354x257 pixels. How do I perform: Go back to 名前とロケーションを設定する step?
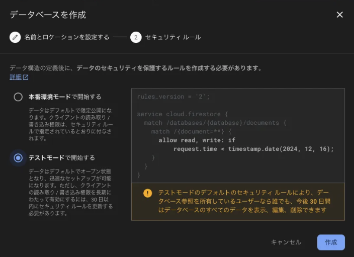point(66,37)
